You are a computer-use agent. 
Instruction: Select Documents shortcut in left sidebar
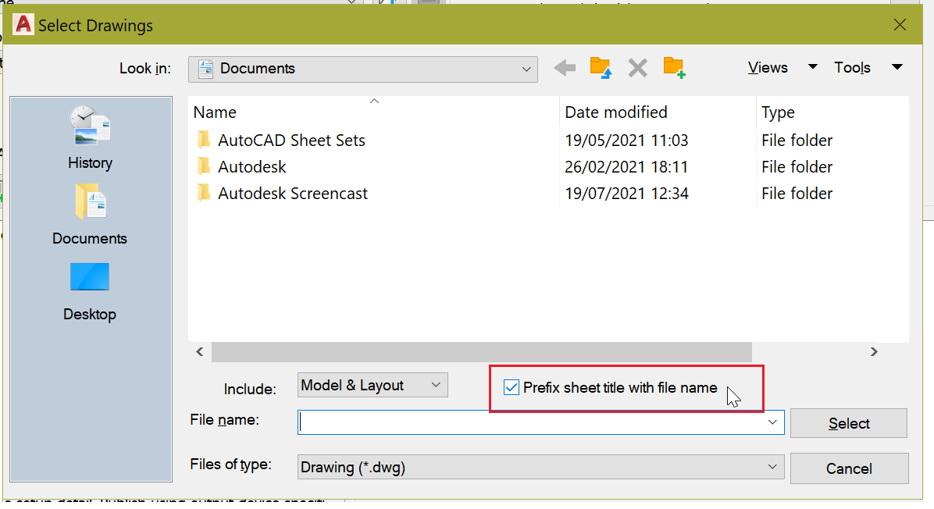[90, 213]
